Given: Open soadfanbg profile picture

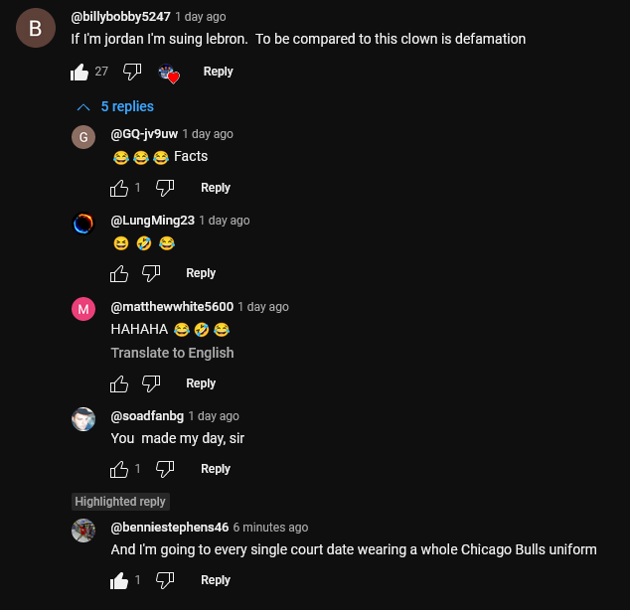Looking at the screenshot, I should (x=83, y=419).
